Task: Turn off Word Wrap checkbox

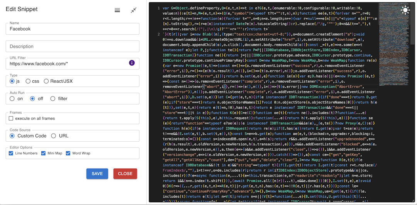Action: tap(68, 153)
